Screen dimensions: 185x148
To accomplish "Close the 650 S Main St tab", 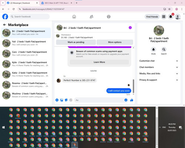I will click(x=71, y=3).
